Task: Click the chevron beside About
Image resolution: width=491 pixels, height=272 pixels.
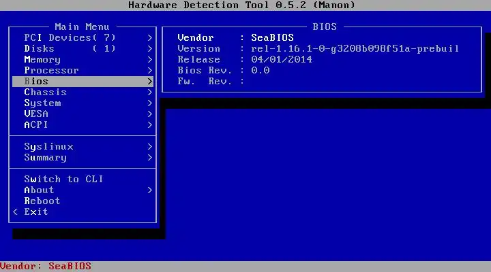Action: pyautogui.click(x=149, y=190)
